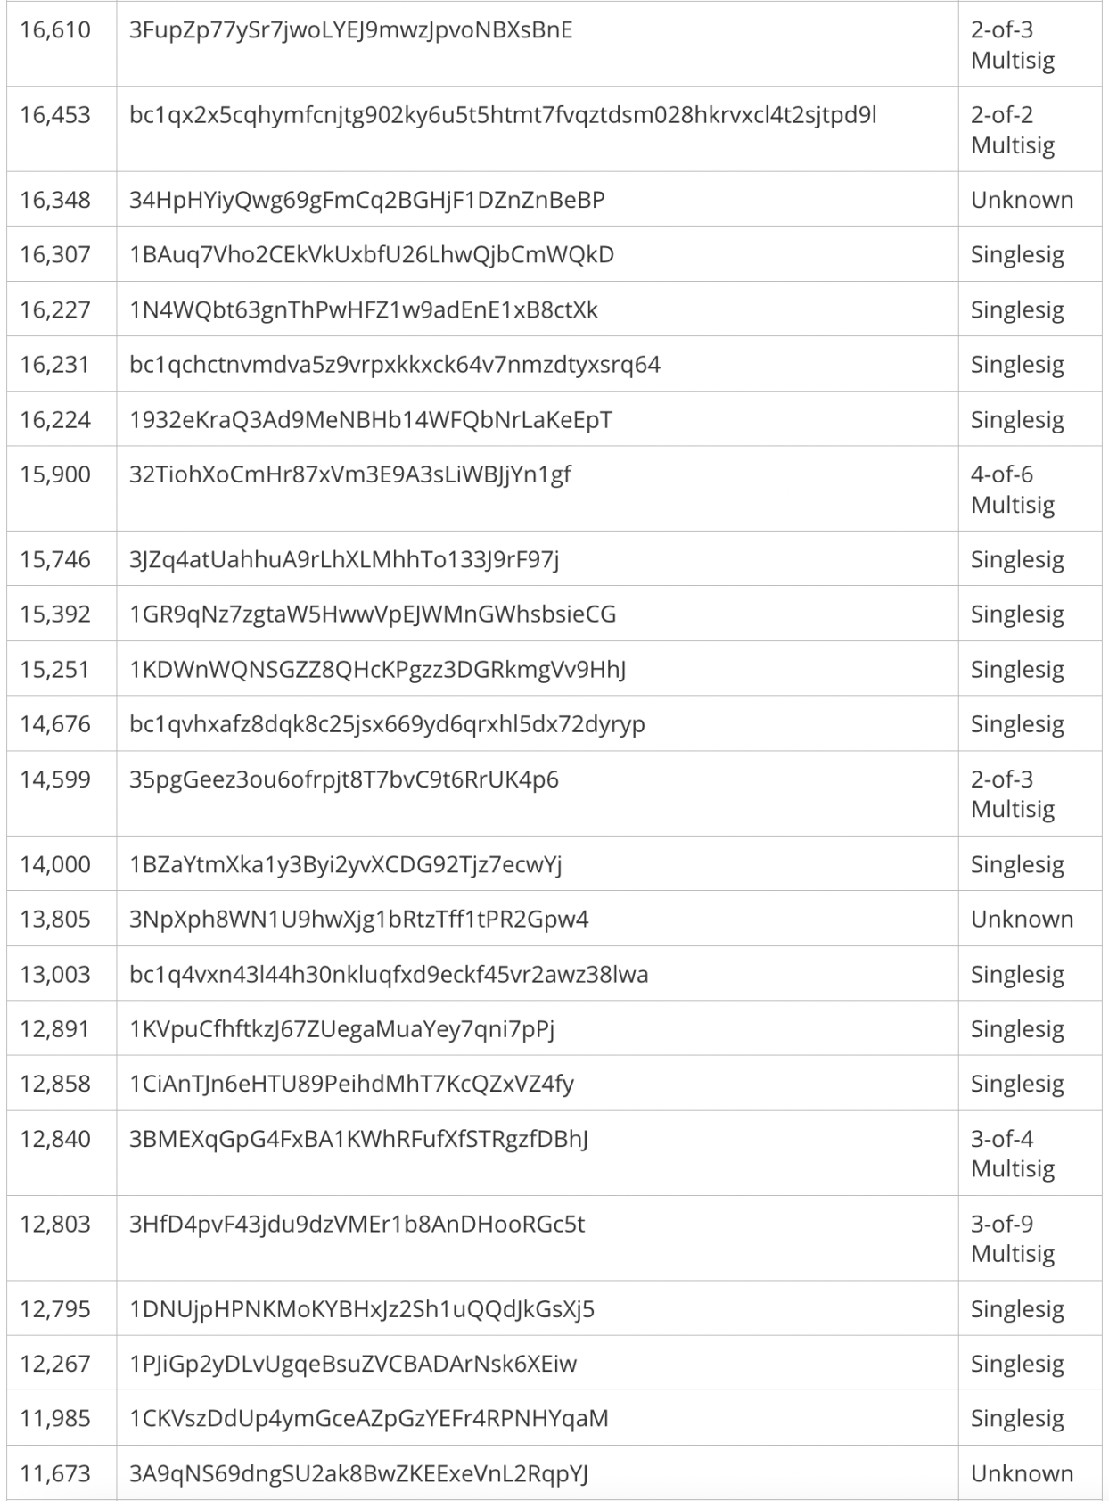Click Unknown type beside the 13,805 row
Viewport: 1109px width, 1501px height.
[1022, 920]
